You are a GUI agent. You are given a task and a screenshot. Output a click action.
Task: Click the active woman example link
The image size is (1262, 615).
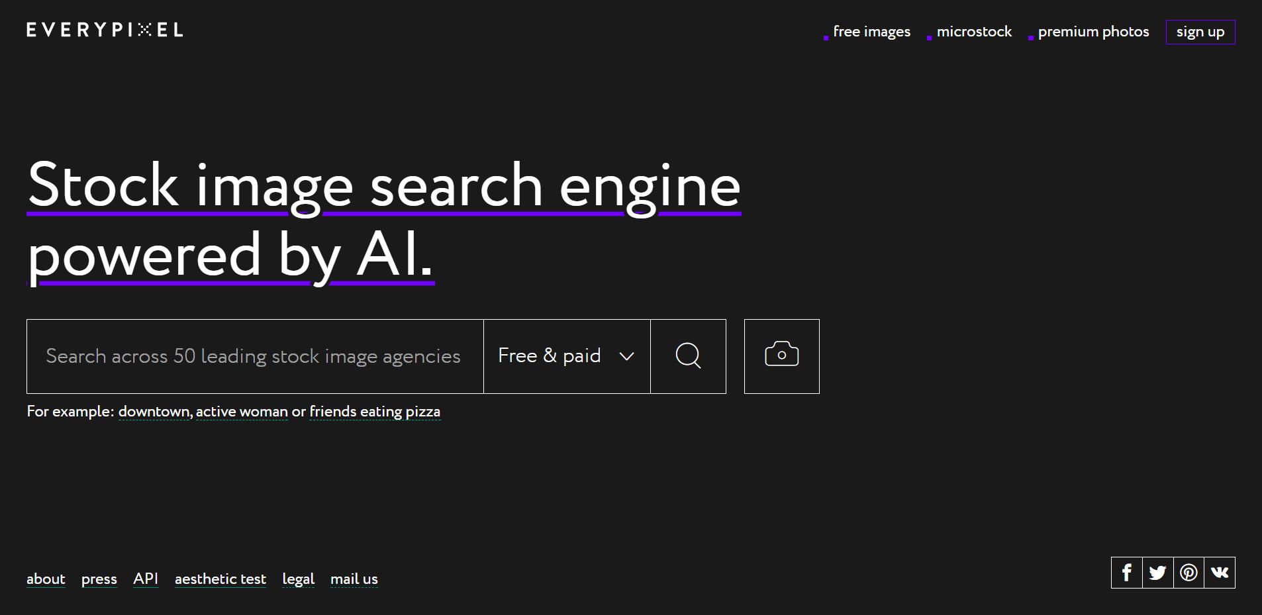[x=242, y=412]
